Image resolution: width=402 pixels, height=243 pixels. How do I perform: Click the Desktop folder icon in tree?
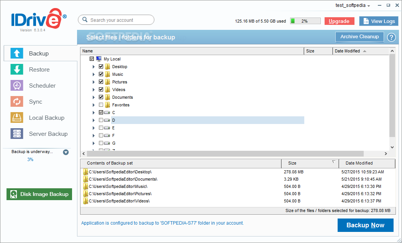pyautogui.click(x=107, y=67)
